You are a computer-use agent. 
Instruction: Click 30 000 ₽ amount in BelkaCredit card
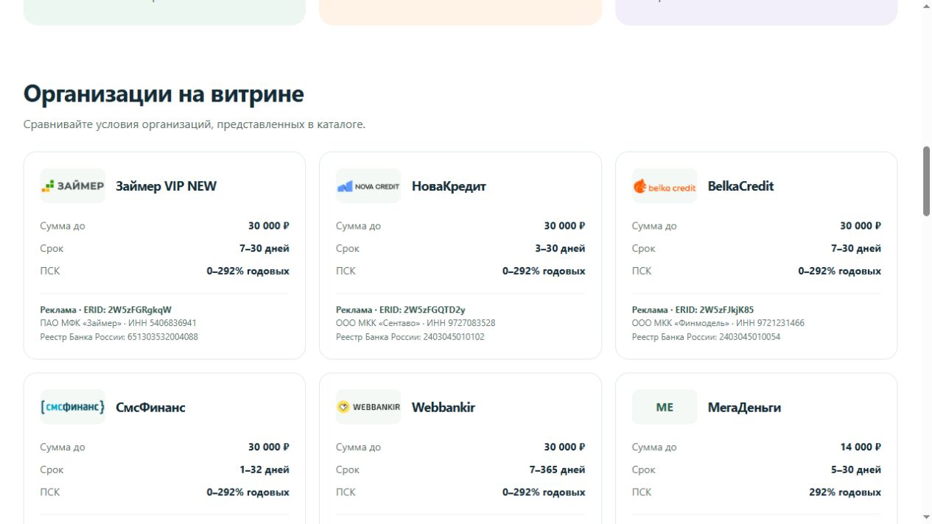[x=861, y=226]
